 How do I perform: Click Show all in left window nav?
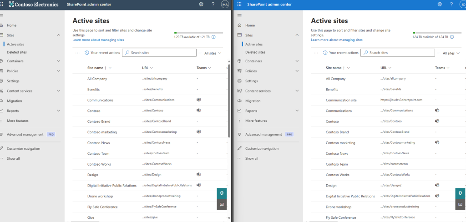[13, 158]
